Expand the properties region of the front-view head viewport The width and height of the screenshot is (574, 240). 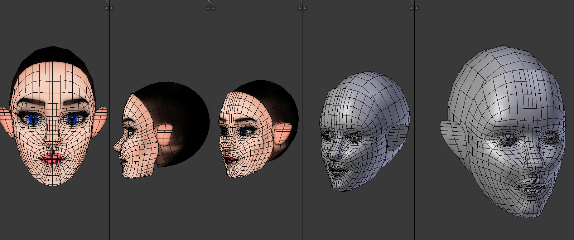tap(106, 8)
